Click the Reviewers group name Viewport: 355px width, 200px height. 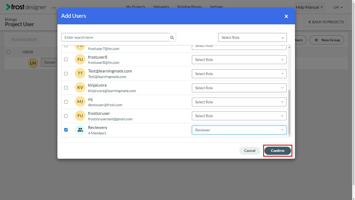point(98,127)
